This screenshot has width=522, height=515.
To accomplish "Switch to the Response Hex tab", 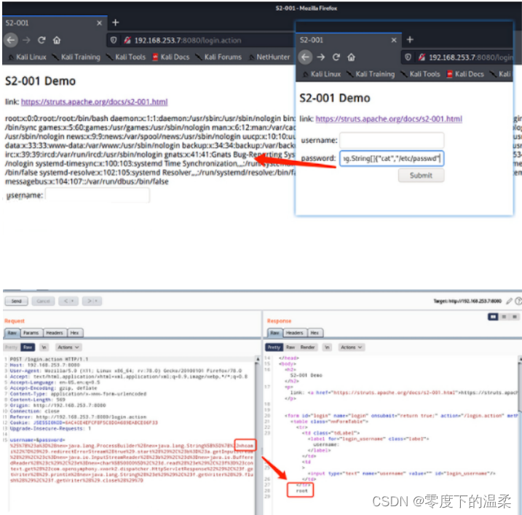I will (x=315, y=333).
